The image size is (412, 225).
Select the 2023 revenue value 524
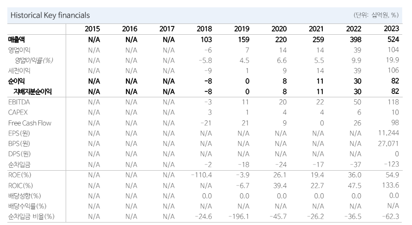(x=394, y=39)
